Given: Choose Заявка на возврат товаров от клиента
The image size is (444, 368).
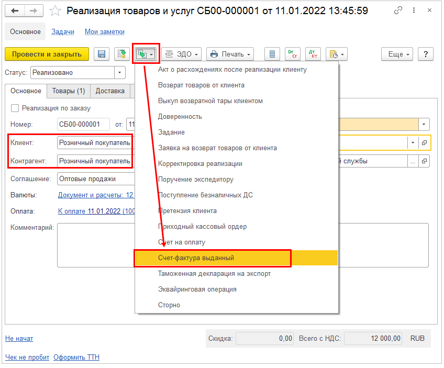Looking at the screenshot, I should coord(237,148).
